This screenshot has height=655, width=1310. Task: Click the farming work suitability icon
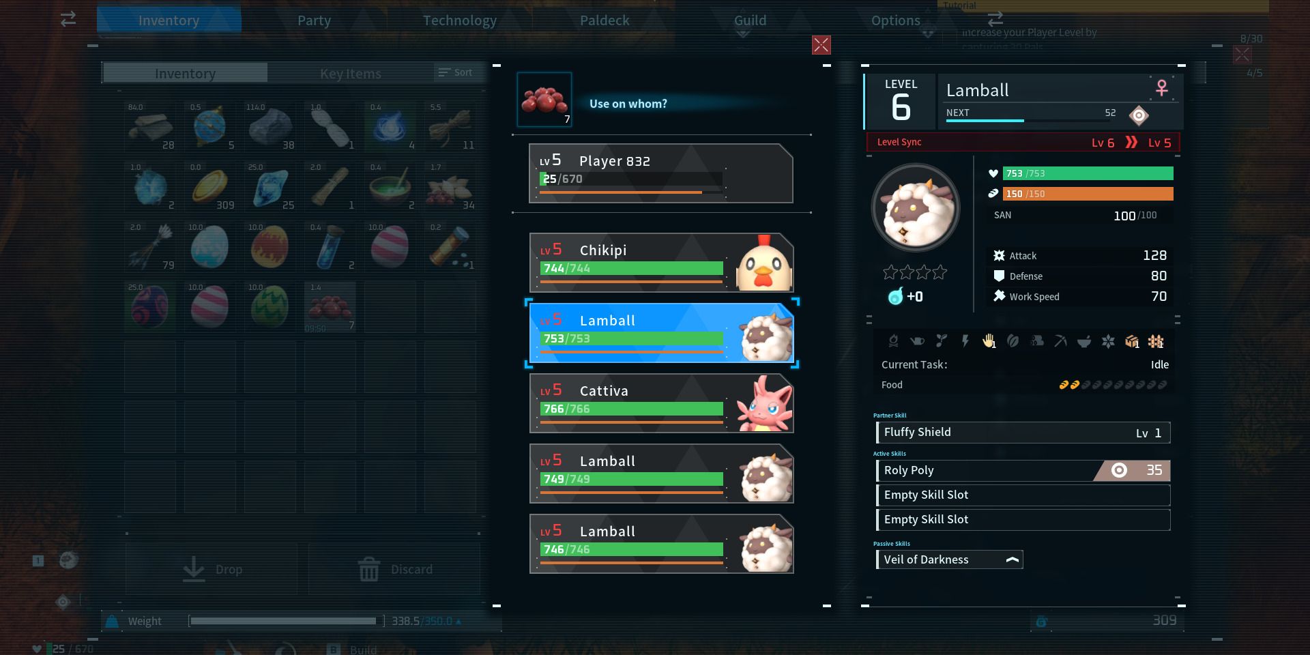pos(1155,341)
